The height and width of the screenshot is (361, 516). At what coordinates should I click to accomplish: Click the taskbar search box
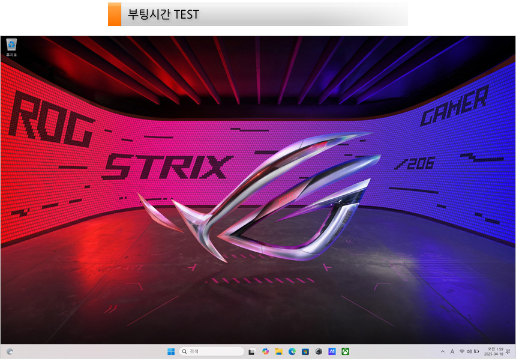211,351
